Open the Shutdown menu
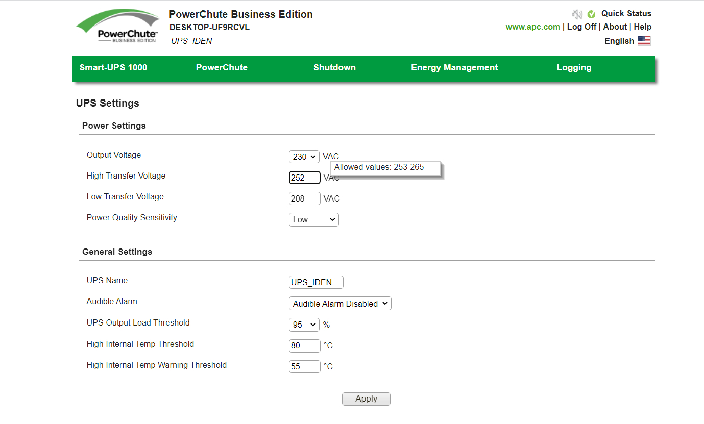 (334, 67)
